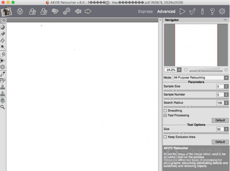Click the redo right arrow icon

pos(88,11)
